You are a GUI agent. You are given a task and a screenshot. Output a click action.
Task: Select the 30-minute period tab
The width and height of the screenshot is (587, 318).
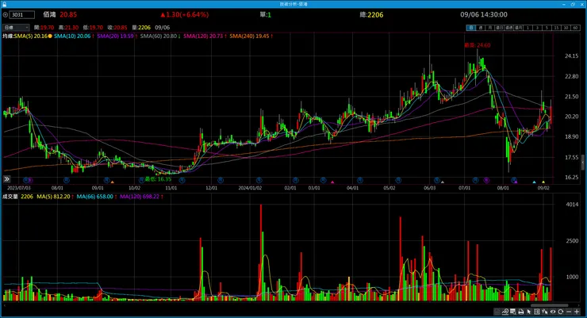click(566, 28)
